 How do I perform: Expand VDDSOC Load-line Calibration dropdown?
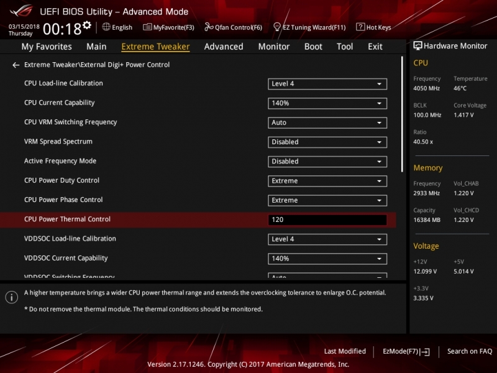pos(327,239)
